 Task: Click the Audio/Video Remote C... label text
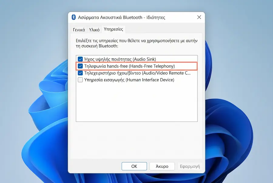[137, 73]
